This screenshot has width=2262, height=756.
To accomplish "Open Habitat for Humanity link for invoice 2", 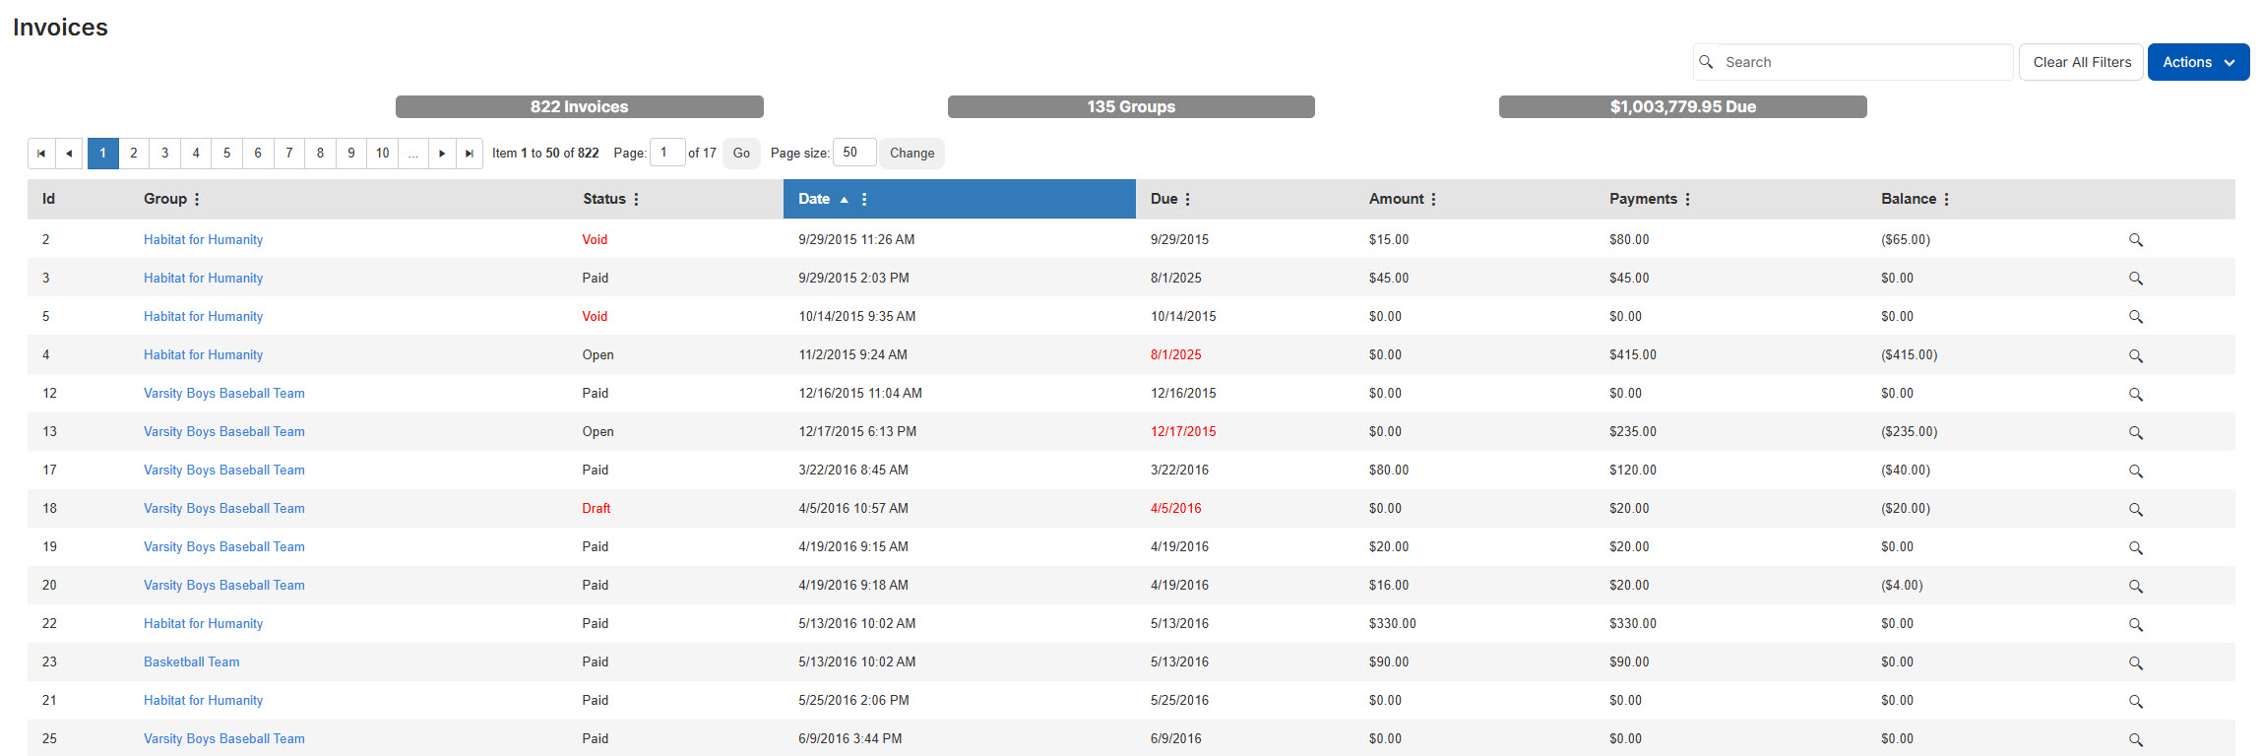I will pos(203,240).
